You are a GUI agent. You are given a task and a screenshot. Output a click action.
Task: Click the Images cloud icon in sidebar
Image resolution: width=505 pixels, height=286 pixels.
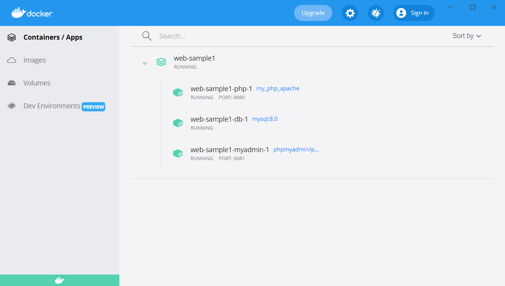12,60
